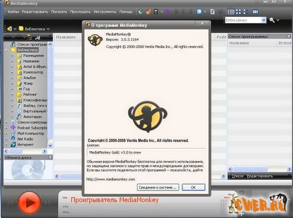Screen dimensions: 293x218
Task: Open the Entire Library search dropdown
Action: click(264, 20)
